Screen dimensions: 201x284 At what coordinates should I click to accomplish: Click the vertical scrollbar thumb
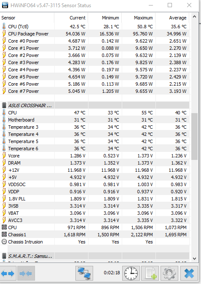pyautogui.click(x=195, y=136)
